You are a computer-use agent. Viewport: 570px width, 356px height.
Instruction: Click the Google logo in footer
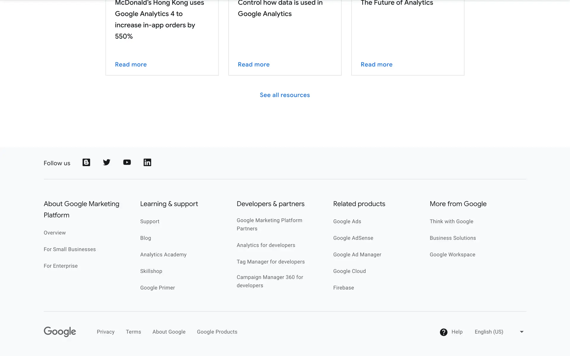click(x=60, y=331)
